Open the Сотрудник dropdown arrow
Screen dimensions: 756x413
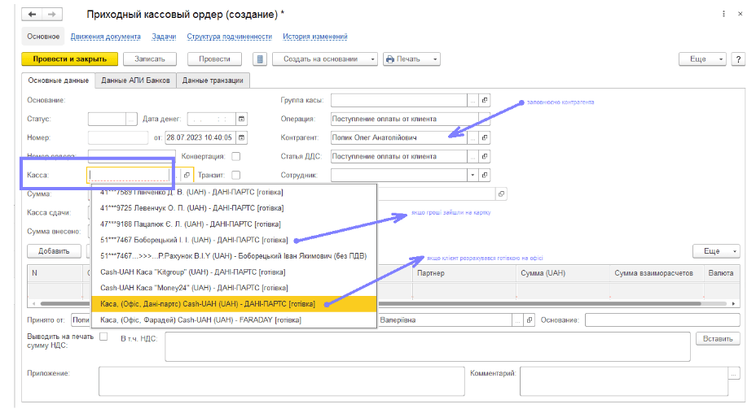pos(472,175)
